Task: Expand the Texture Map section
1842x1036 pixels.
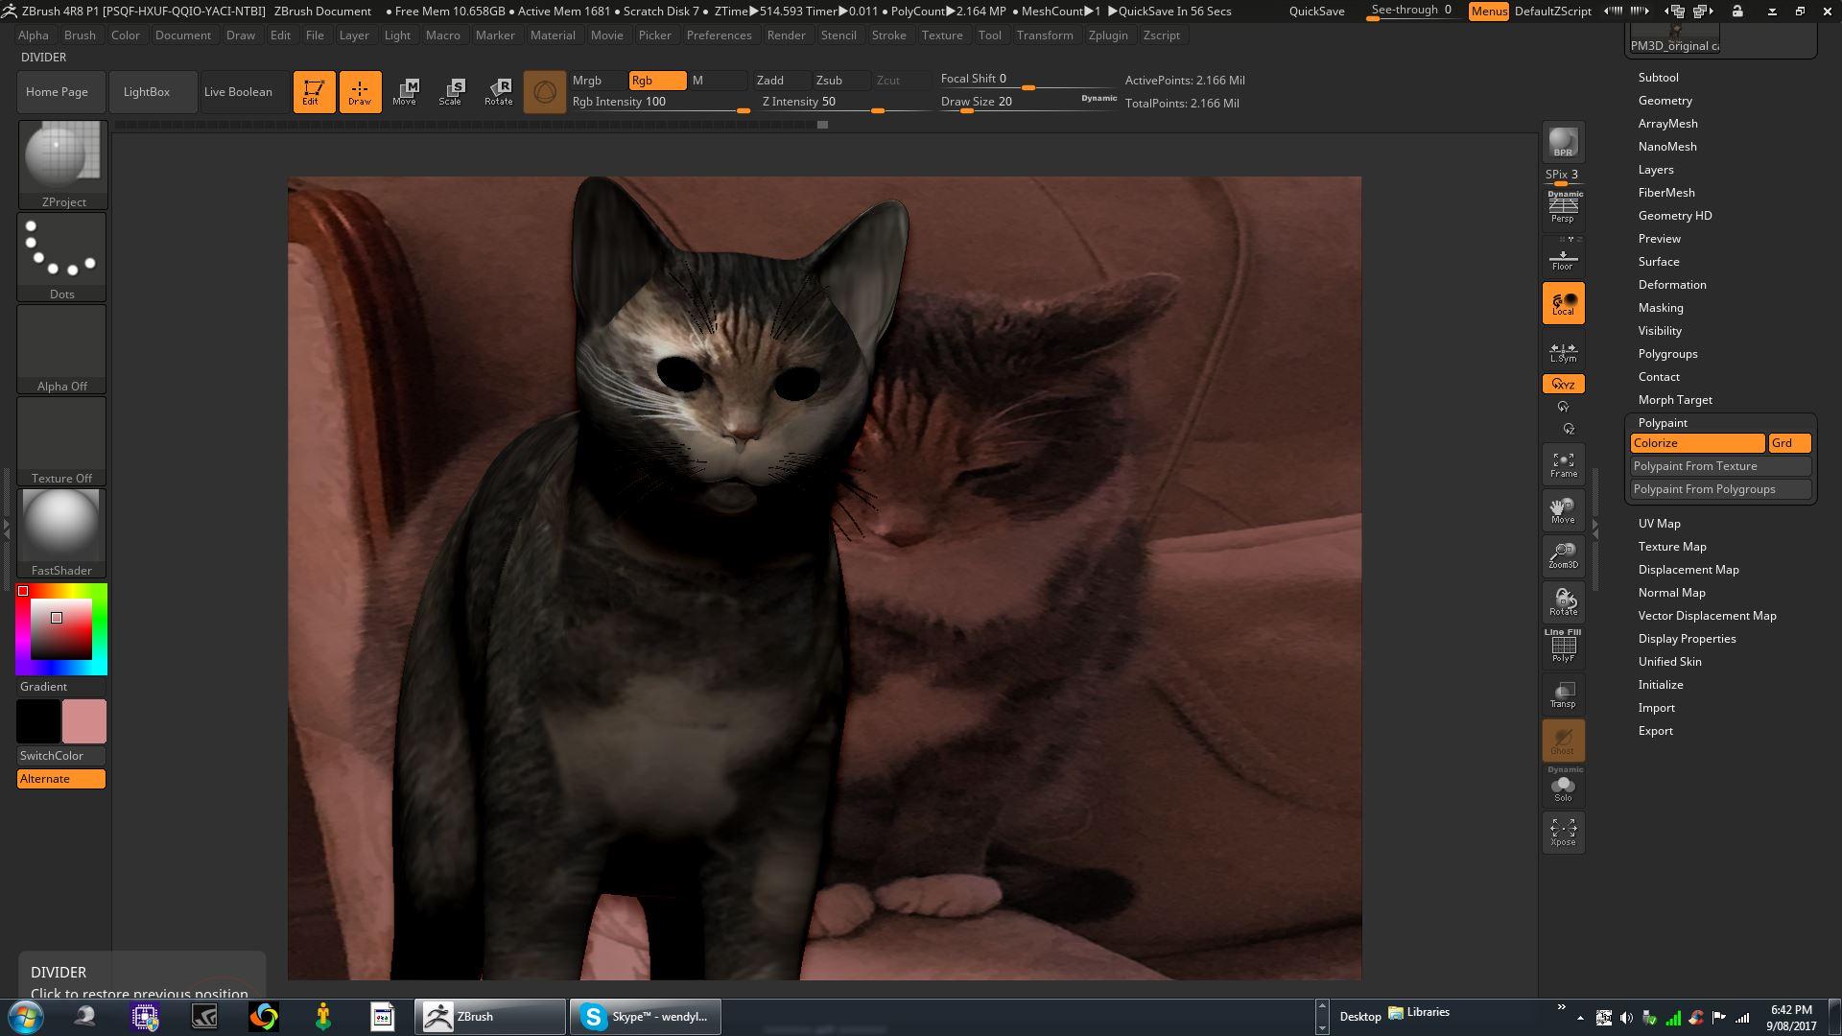Action: pos(1671,547)
